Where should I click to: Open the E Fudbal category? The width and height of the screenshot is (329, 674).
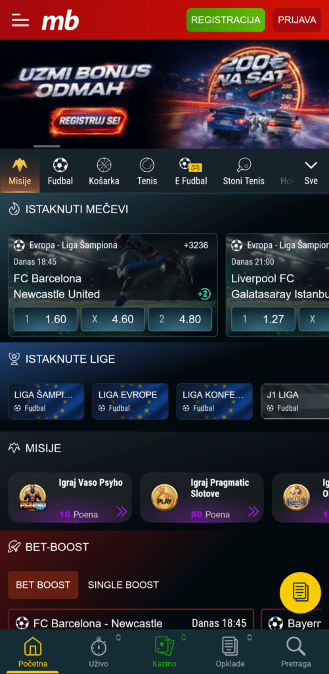pyautogui.click(x=191, y=172)
